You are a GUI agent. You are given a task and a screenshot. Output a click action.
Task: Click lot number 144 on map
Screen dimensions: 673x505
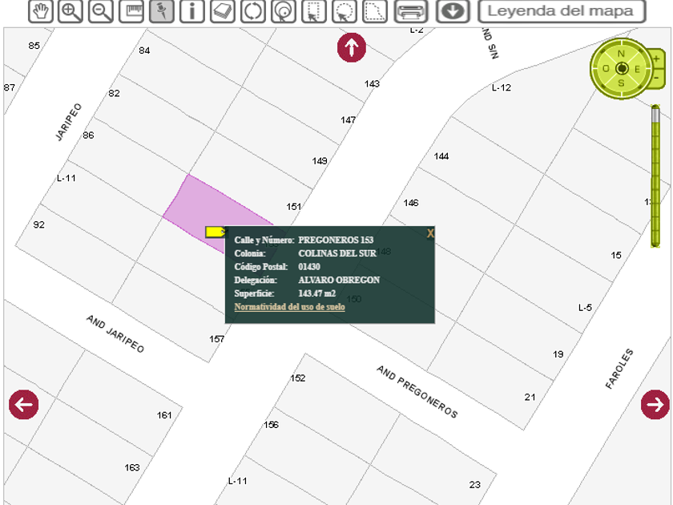pos(441,156)
